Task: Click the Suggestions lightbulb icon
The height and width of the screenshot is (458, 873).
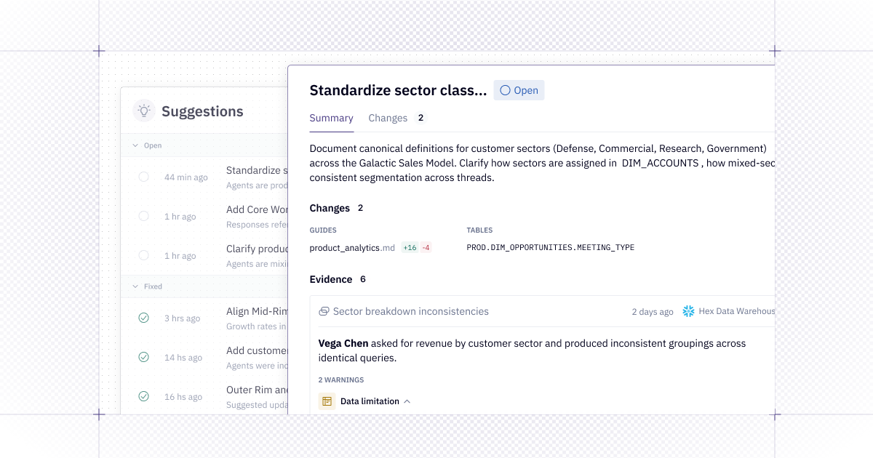Action: pos(144,111)
